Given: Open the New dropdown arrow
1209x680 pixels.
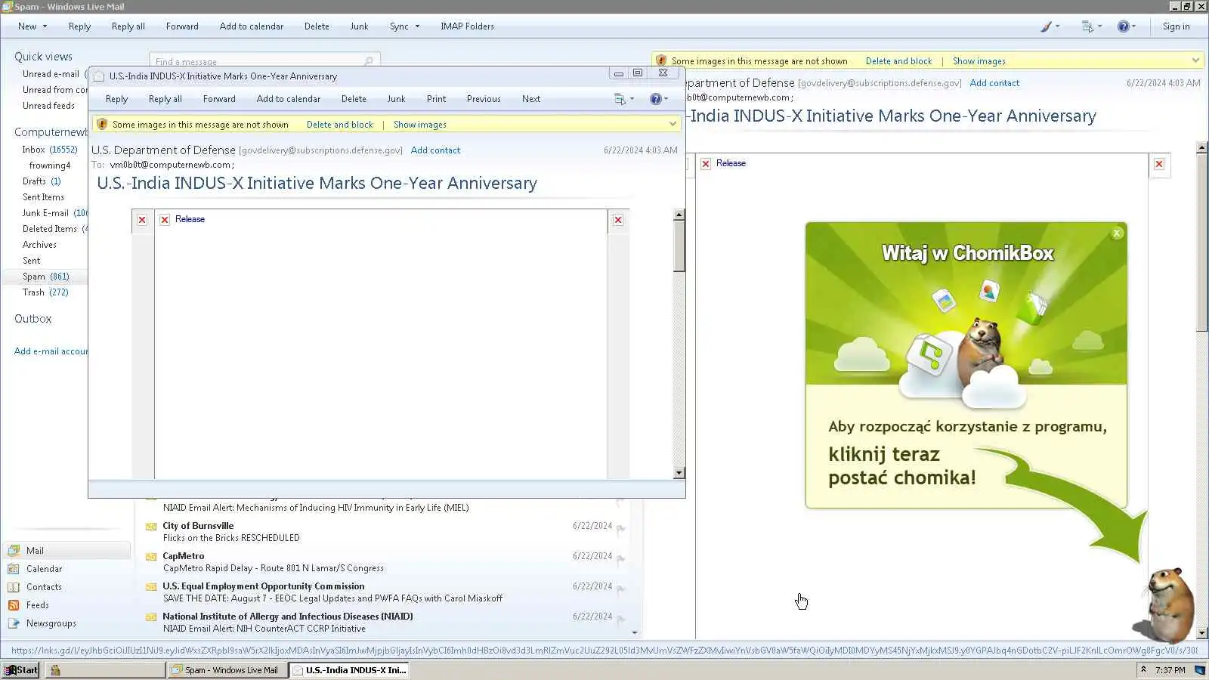Looking at the screenshot, I should [x=45, y=26].
